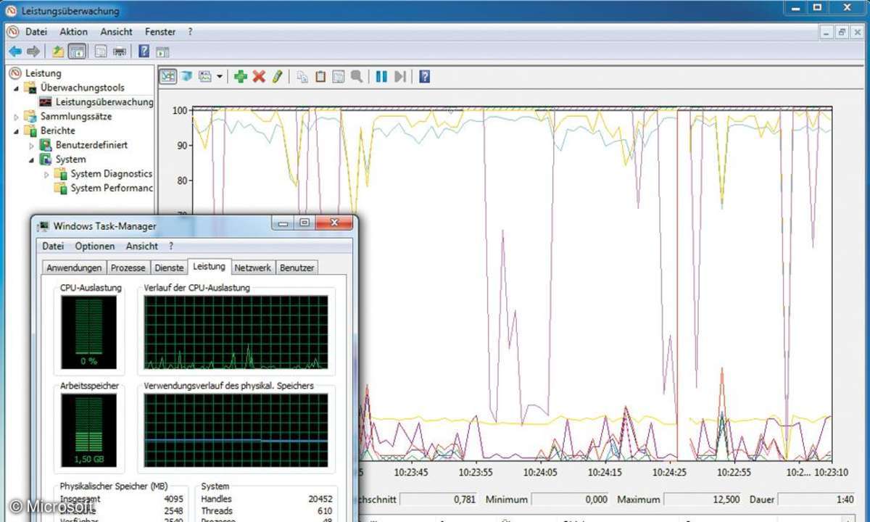Select the System tree node

[x=70, y=159]
